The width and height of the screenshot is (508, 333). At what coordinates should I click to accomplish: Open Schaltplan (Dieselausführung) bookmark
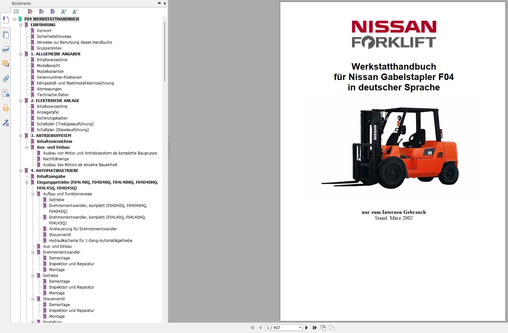63,130
